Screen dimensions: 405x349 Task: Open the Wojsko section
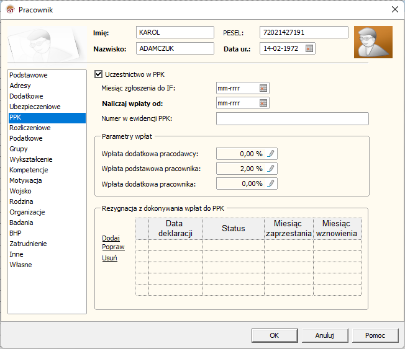pos(47,192)
